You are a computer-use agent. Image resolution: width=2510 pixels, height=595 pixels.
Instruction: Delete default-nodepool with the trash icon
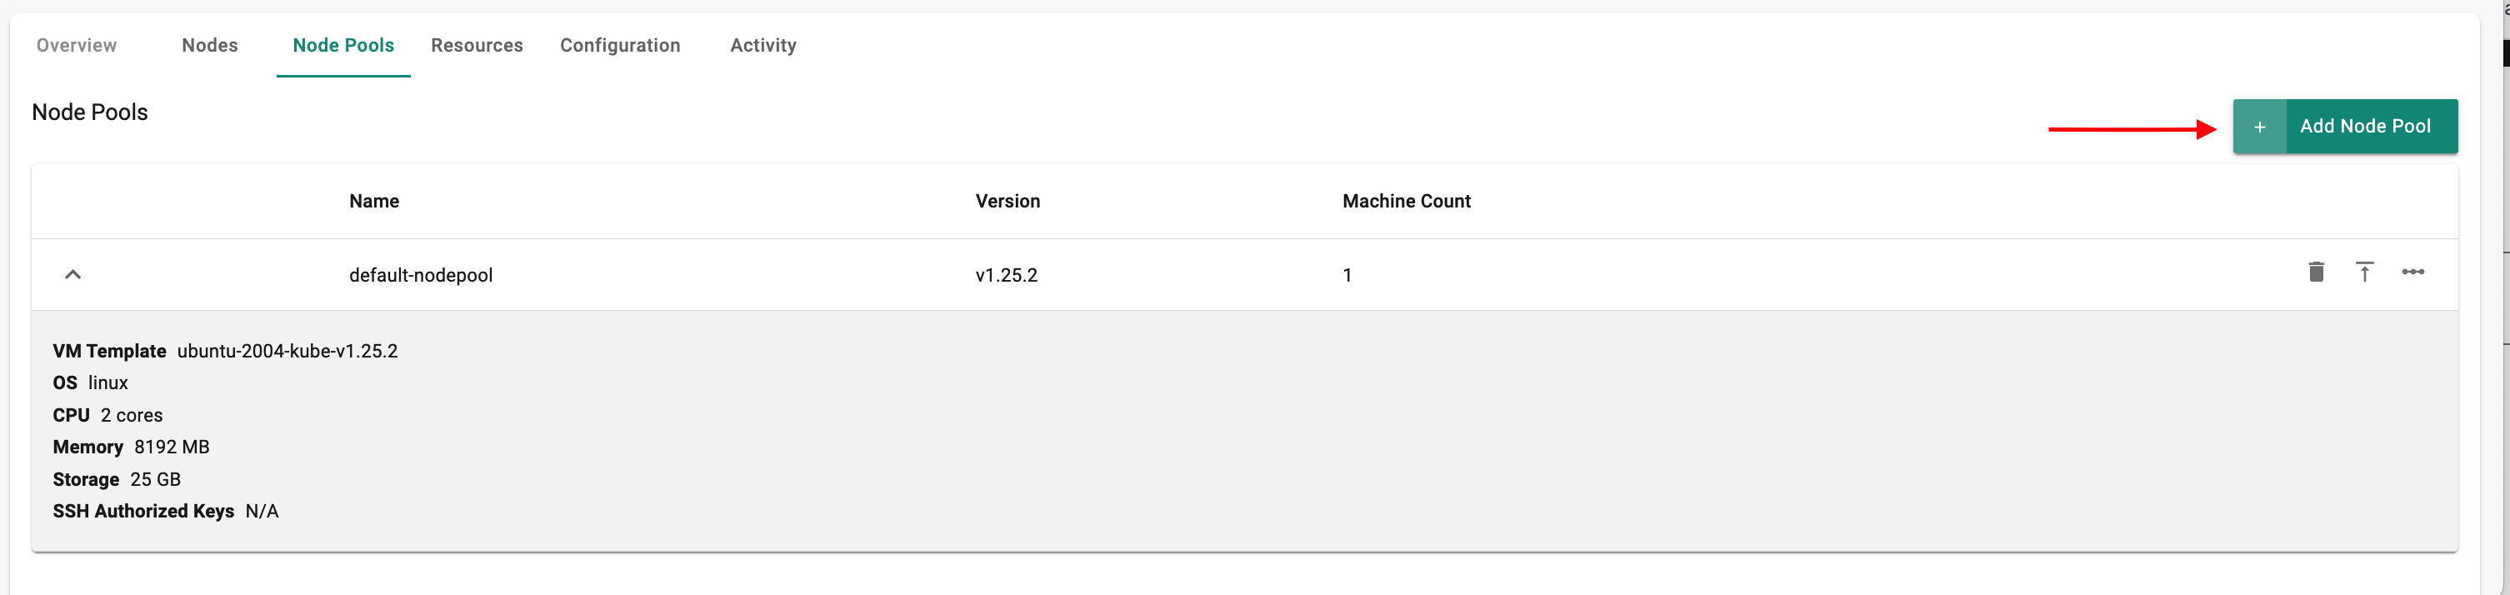(x=2316, y=272)
